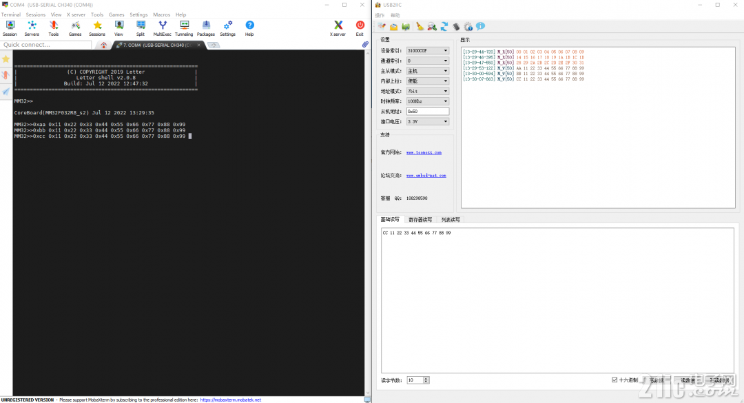Toggle the 十六进制 hex checkbox
This screenshot has height=403, width=744.
614,380
